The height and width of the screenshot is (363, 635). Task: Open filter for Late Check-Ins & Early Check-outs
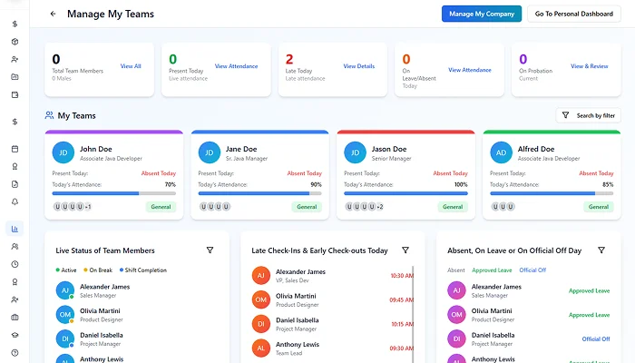(x=405, y=250)
